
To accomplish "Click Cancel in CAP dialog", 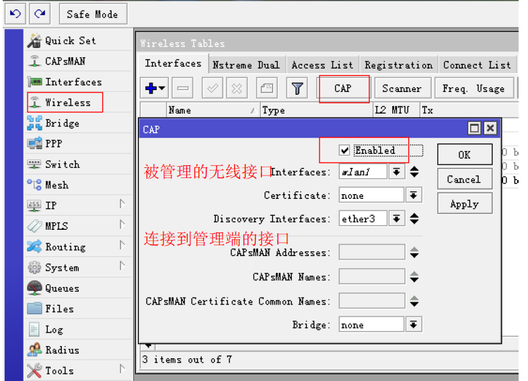I will (465, 179).
